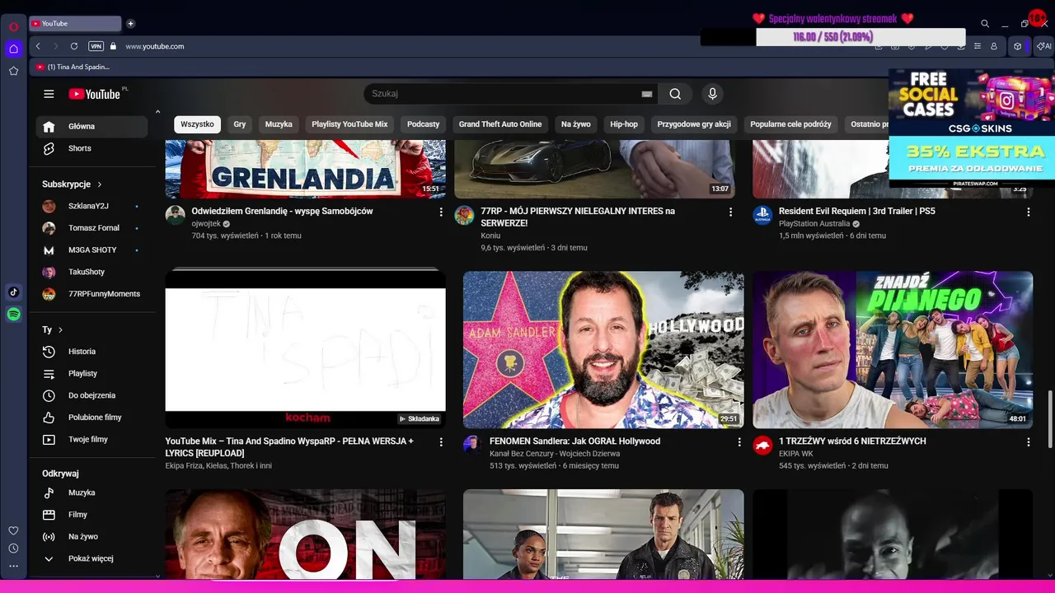1055x593 pixels.
Task: Open Opera sidebar bookmarks star icon
Action: 13,71
